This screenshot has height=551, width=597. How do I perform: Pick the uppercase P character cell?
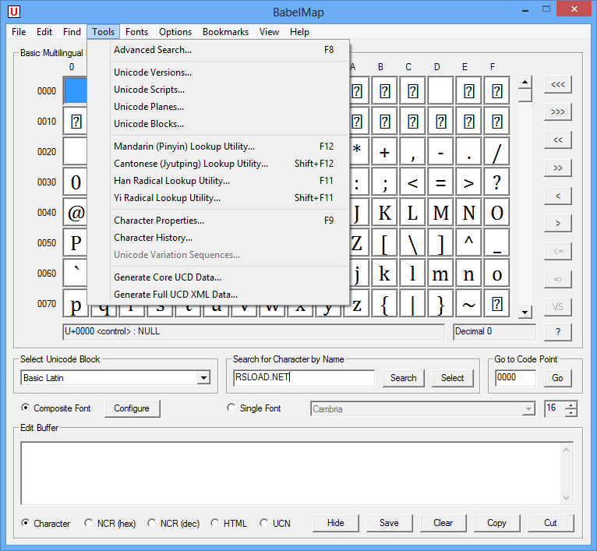coord(76,243)
